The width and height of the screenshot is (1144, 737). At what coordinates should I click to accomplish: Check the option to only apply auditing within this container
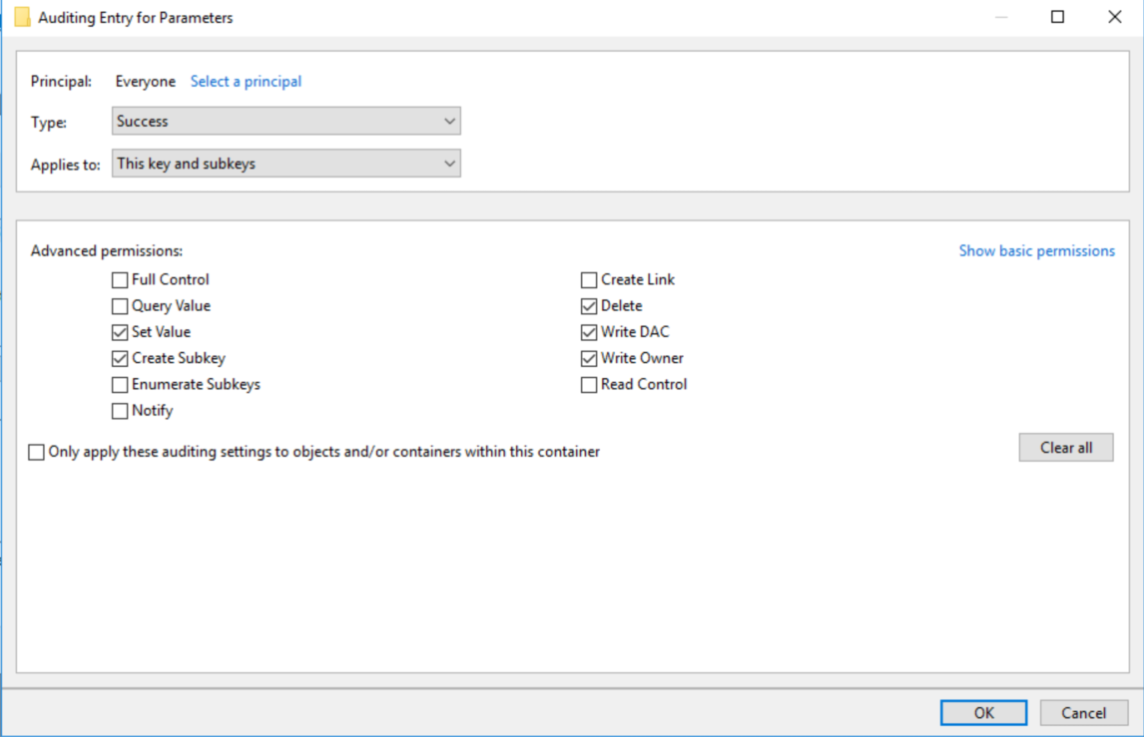(x=36, y=452)
